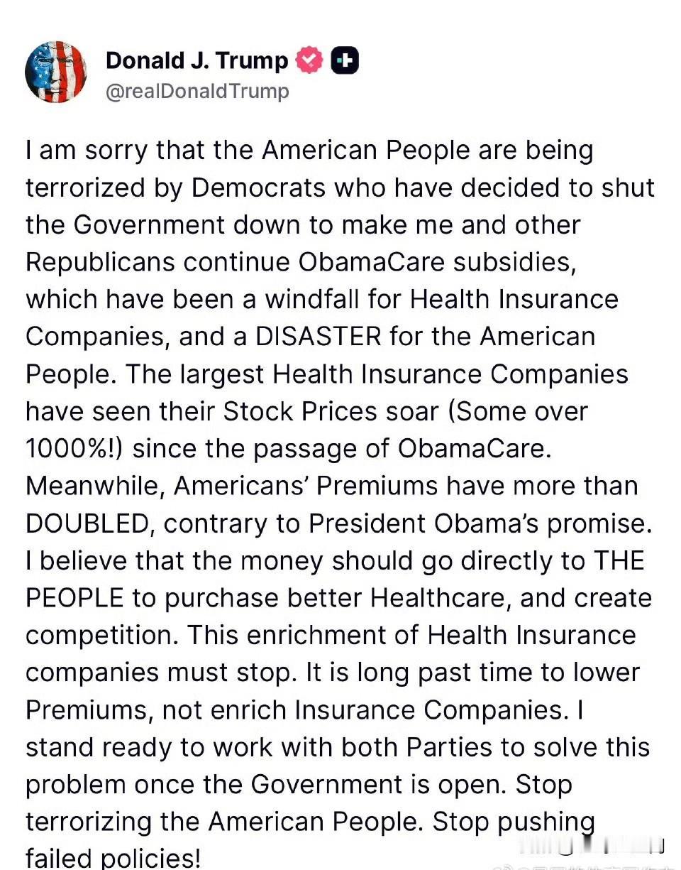Viewport: 681px width, 870px height.
Task: Click the capitalized word "PEOPLE"
Action: (74, 598)
